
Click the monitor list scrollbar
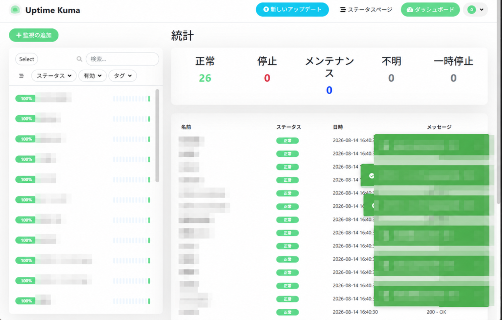point(157,136)
